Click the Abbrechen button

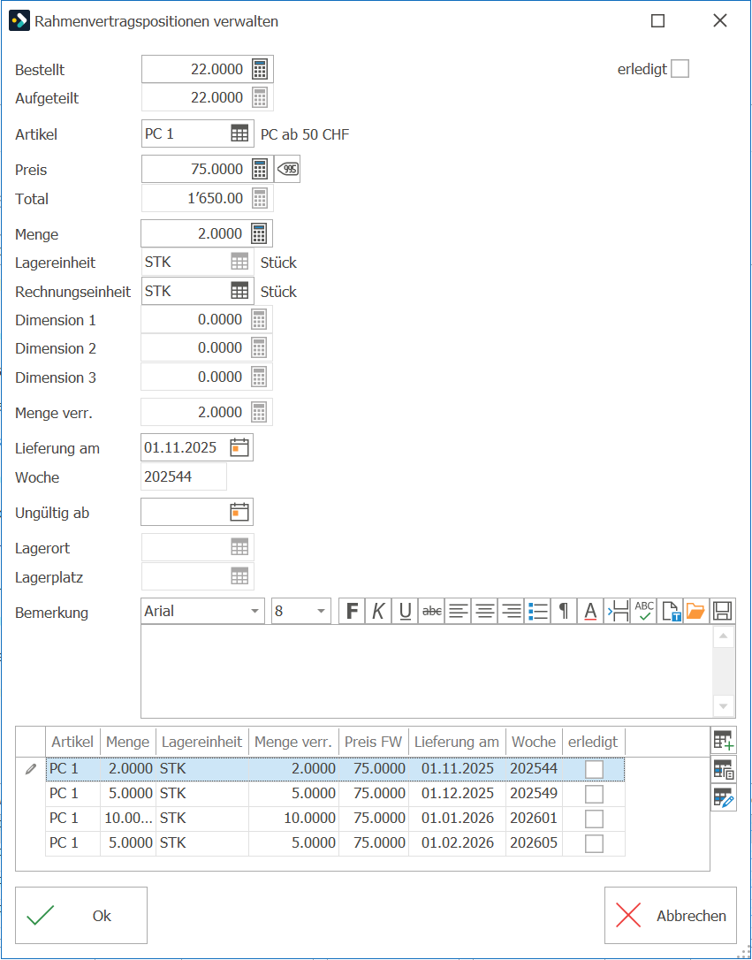(670, 915)
